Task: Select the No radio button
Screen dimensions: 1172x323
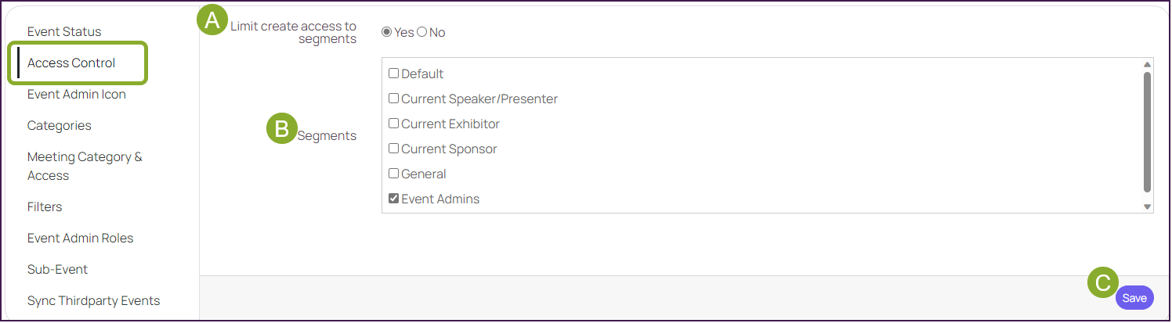Action: (x=422, y=32)
